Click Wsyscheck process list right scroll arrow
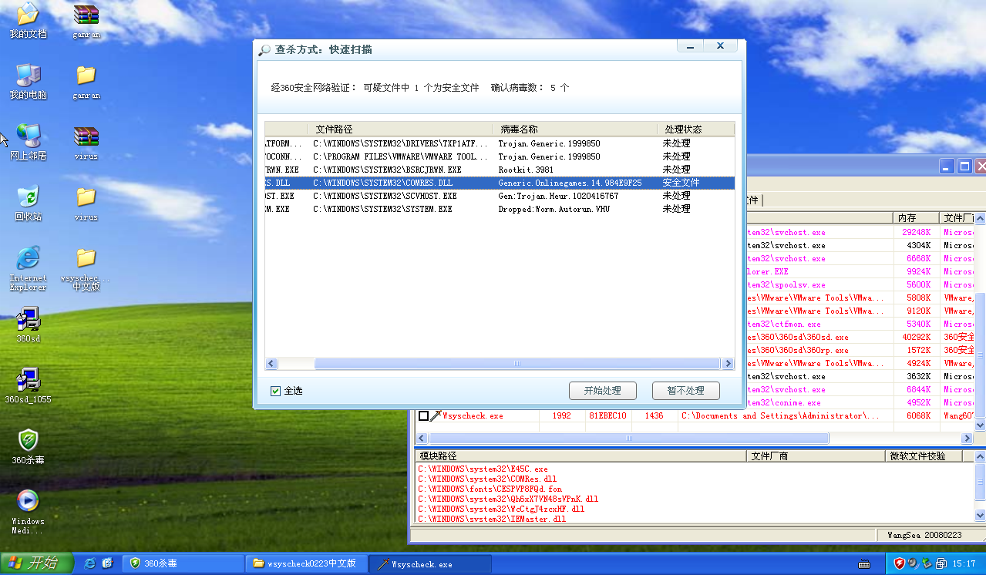This screenshot has height=575, width=986. 967,438
